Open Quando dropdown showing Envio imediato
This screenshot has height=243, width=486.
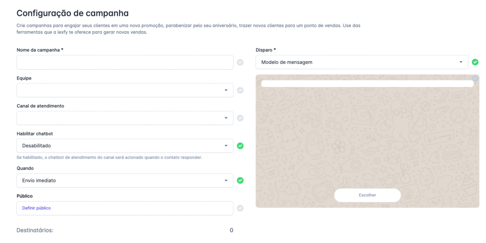(x=125, y=180)
